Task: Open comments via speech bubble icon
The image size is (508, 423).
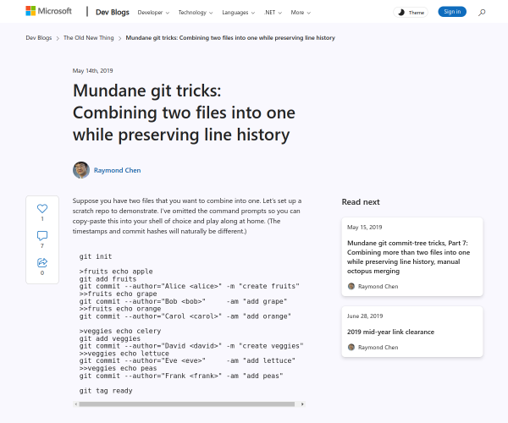Action: 42,236
